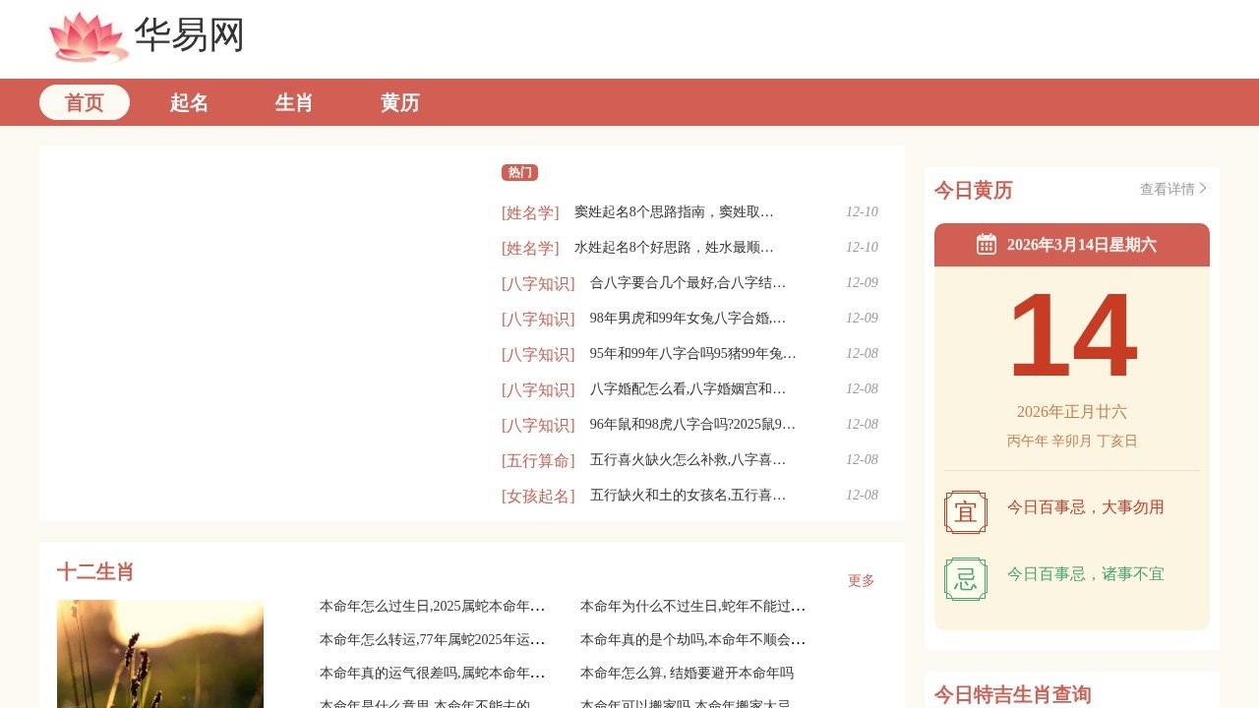This screenshot has width=1259, height=708.
Task: Click the 忌 seal icon in the almanac card
Action: click(966, 578)
